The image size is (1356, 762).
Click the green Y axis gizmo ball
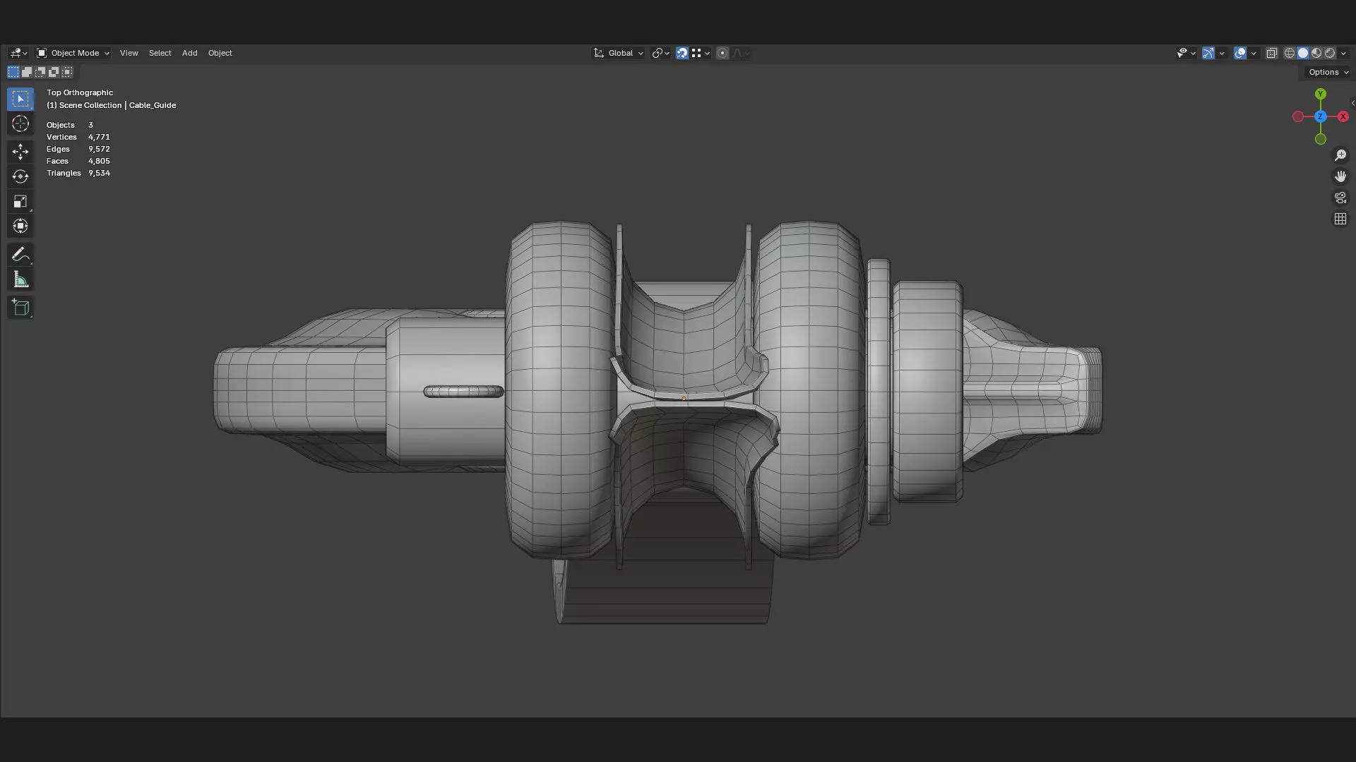point(1320,94)
